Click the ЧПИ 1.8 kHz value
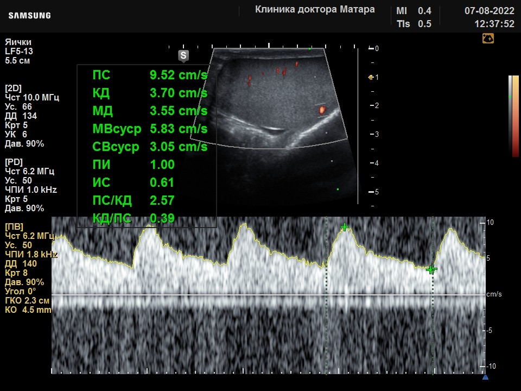The image size is (521, 391). click(x=31, y=254)
